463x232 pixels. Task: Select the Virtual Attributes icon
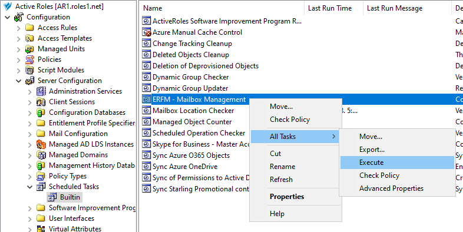pos(41,228)
